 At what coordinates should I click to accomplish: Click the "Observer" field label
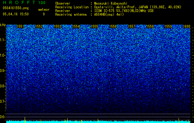(63, 3)
